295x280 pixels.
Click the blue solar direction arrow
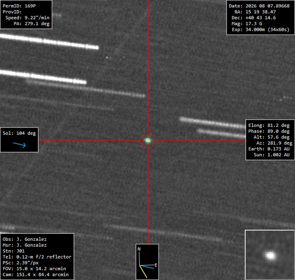pyautogui.click(x=20, y=145)
